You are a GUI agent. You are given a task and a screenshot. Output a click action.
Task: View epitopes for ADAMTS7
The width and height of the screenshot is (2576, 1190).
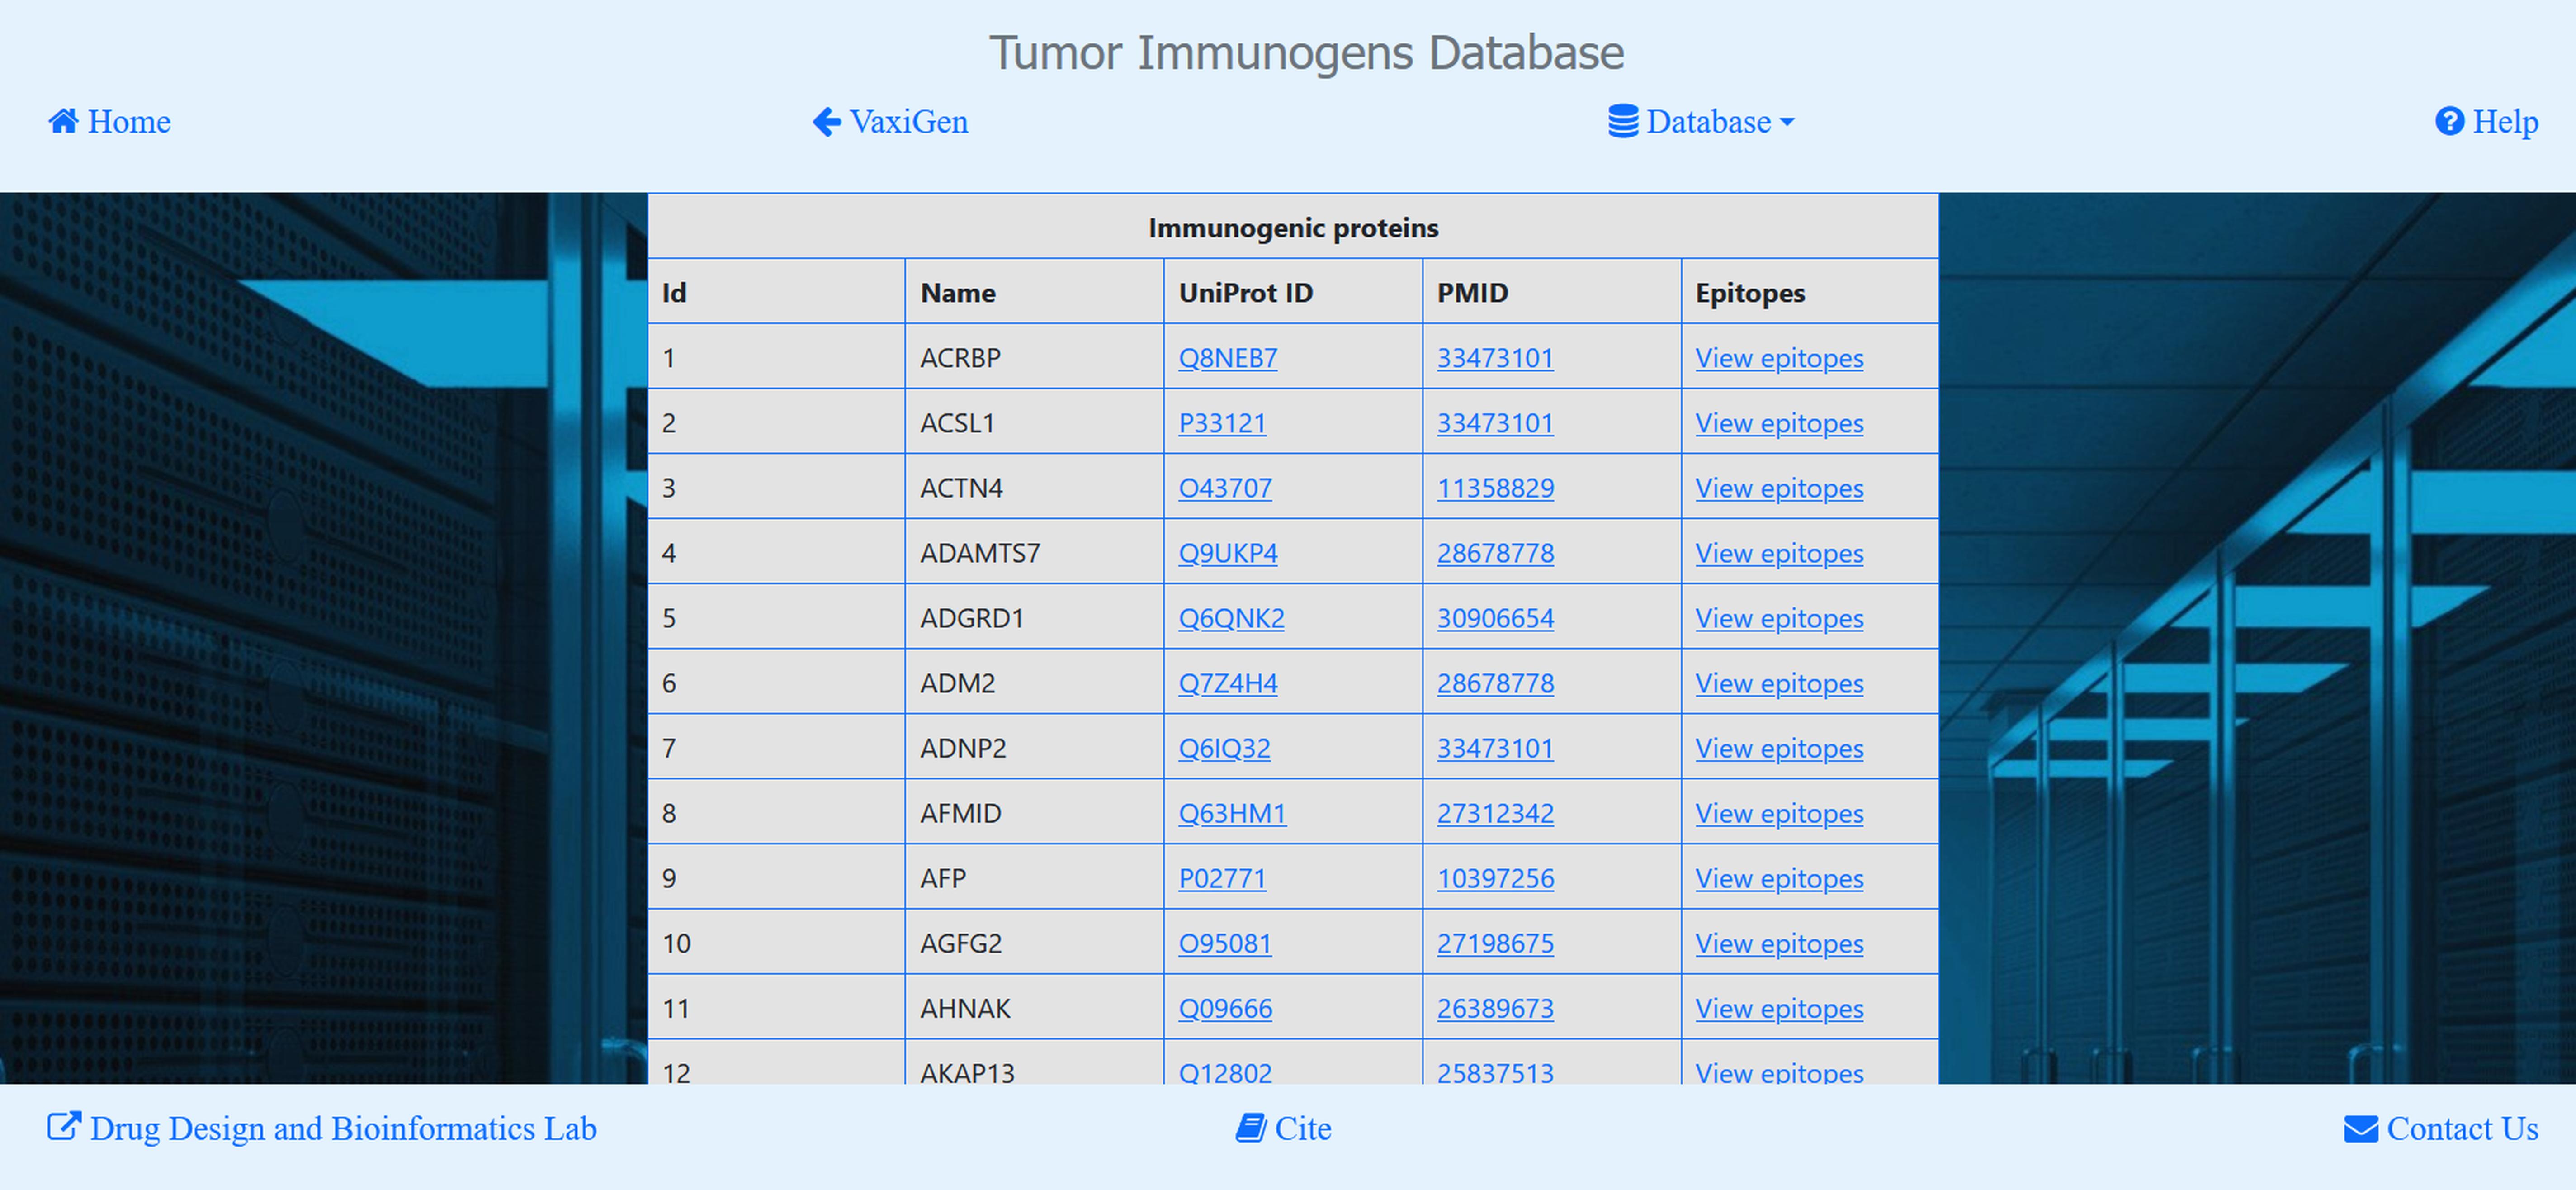pyautogui.click(x=1779, y=553)
